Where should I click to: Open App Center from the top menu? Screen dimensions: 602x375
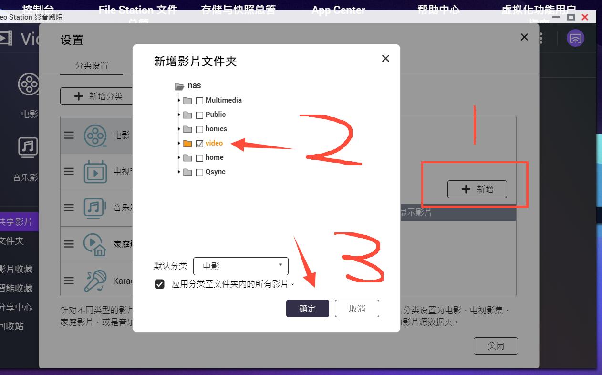(x=338, y=9)
